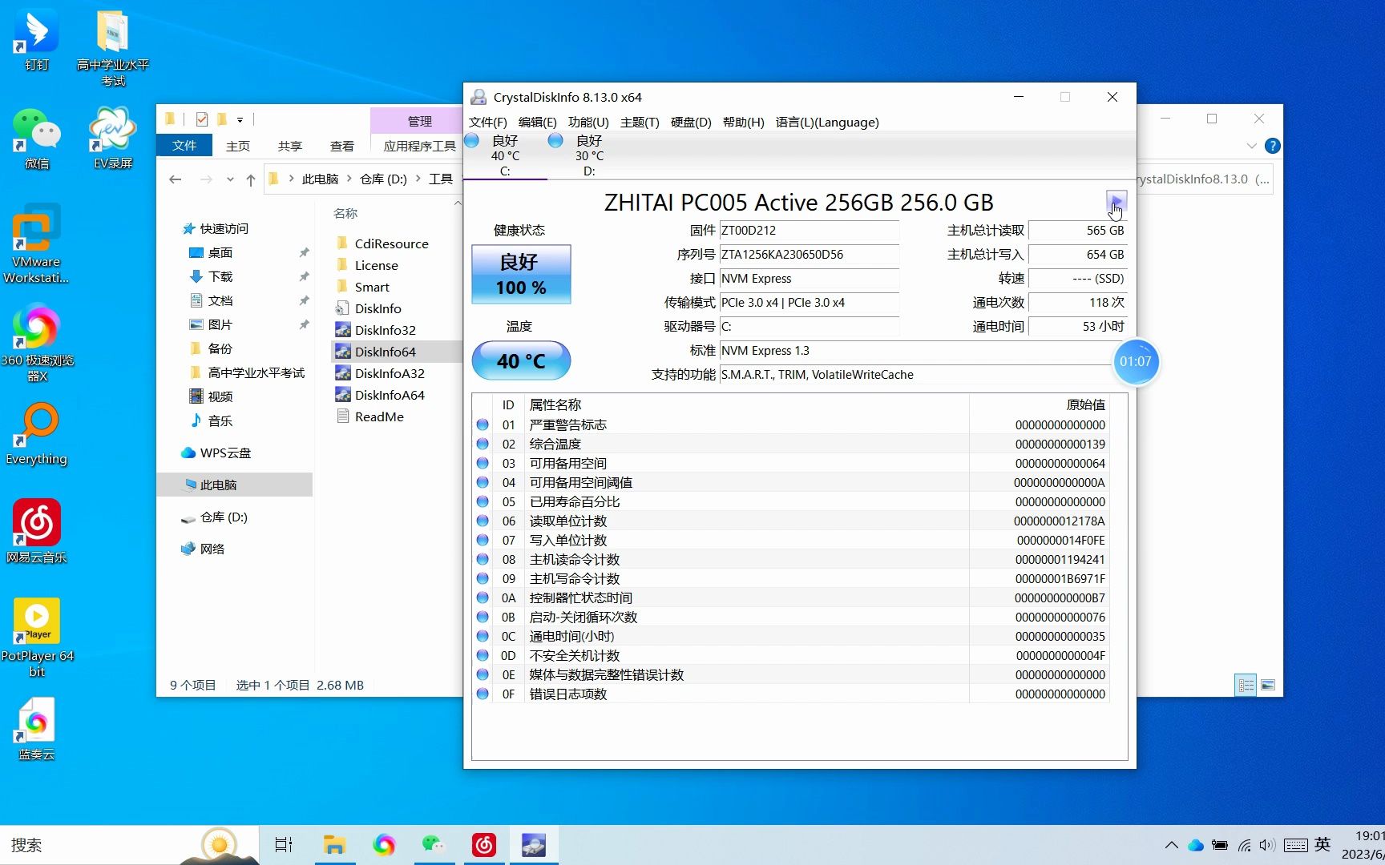The height and width of the screenshot is (865, 1385).
Task: Click the 原始值 column header
Action: click(1040, 404)
